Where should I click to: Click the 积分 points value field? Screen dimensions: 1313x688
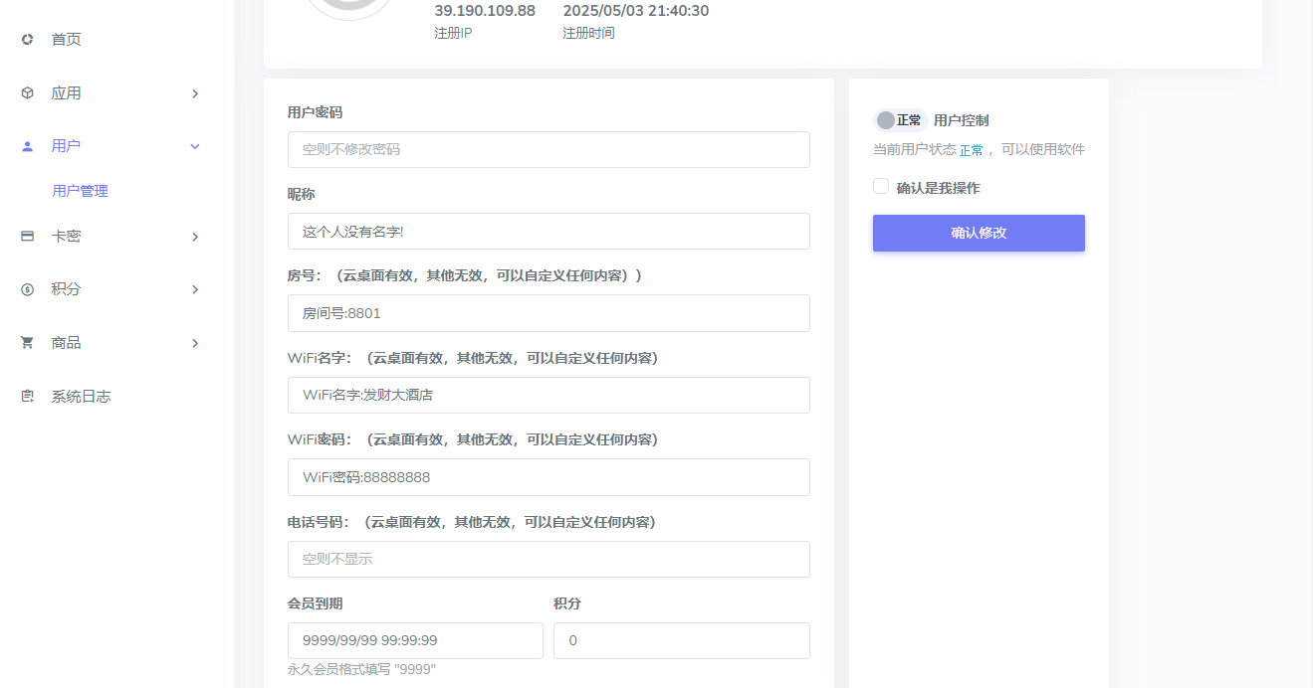click(681, 640)
